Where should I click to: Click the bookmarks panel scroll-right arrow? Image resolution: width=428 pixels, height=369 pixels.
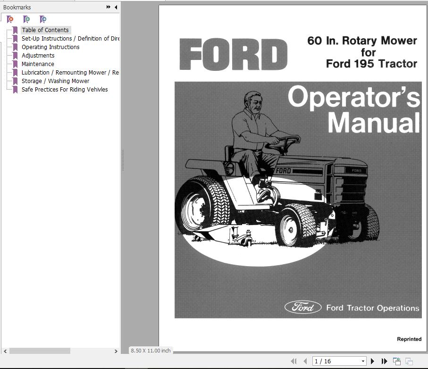pos(116,351)
